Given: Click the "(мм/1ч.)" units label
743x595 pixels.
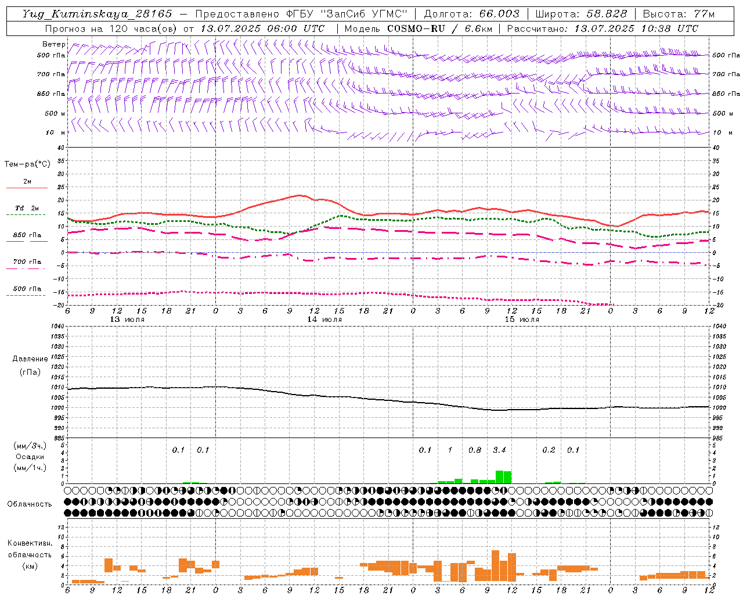Looking at the screenshot, I should click(30, 468).
